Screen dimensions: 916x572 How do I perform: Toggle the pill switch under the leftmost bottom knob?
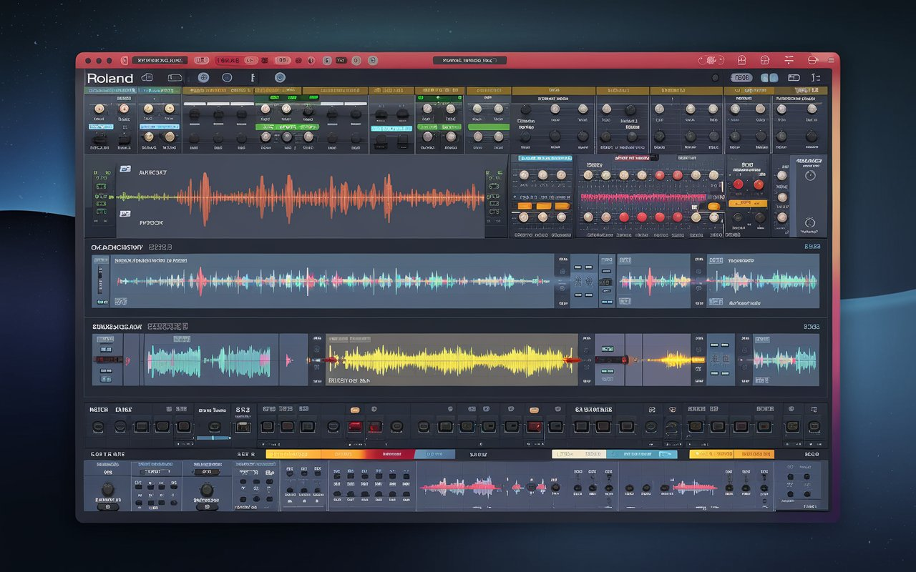pos(108,507)
